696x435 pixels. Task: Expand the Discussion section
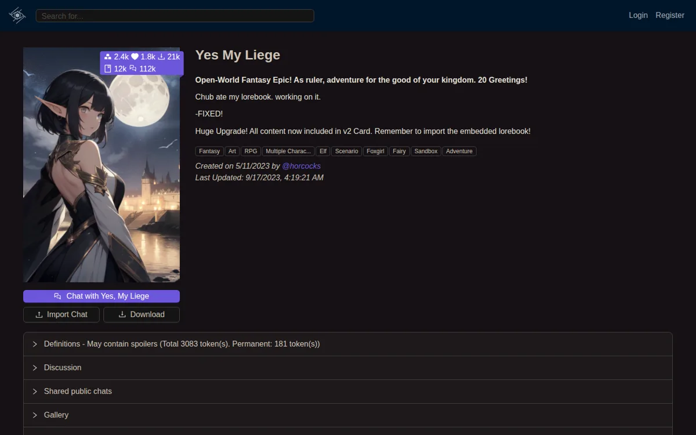pos(348,368)
